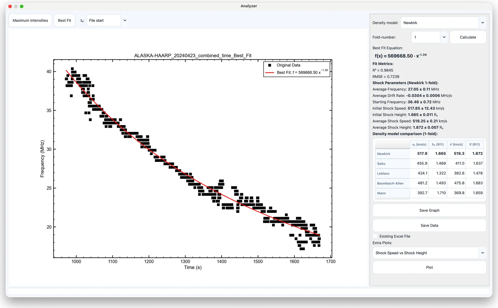Image resolution: width=498 pixels, height=308 pixels.
Task: Select the Mann row header
Action: click(392, 193)
